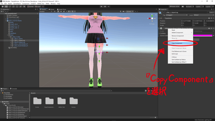Click the Project search field
Screen dimensions: 215x121
(x=127, y=91)
